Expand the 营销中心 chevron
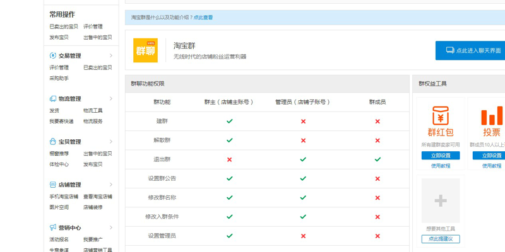 [111, 227]
